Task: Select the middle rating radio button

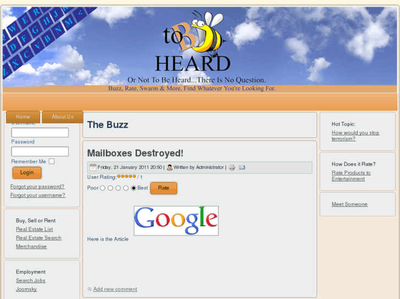Action: coord(118,188)
